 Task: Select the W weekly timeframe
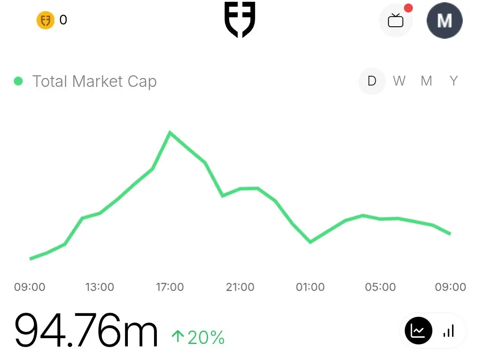click(x=399, y=81)
